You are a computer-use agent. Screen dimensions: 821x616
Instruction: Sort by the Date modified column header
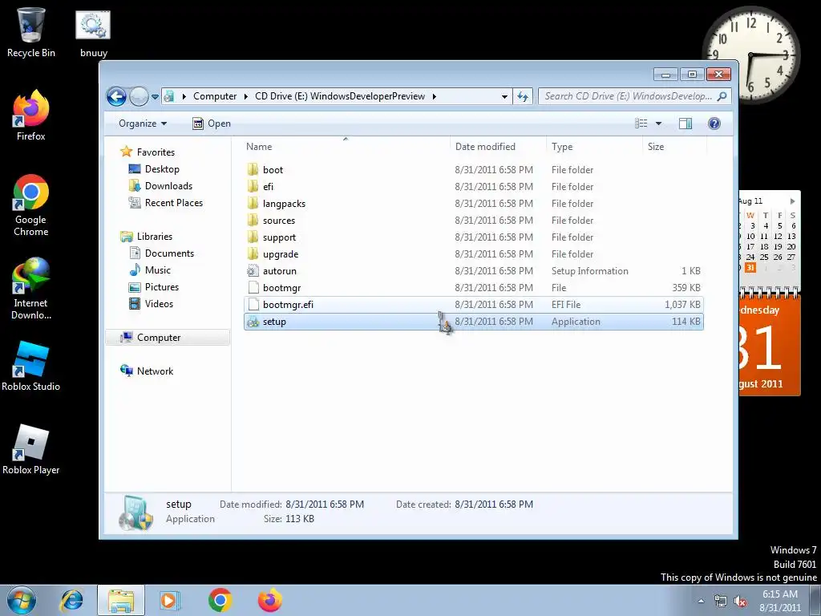coord(497,147)
